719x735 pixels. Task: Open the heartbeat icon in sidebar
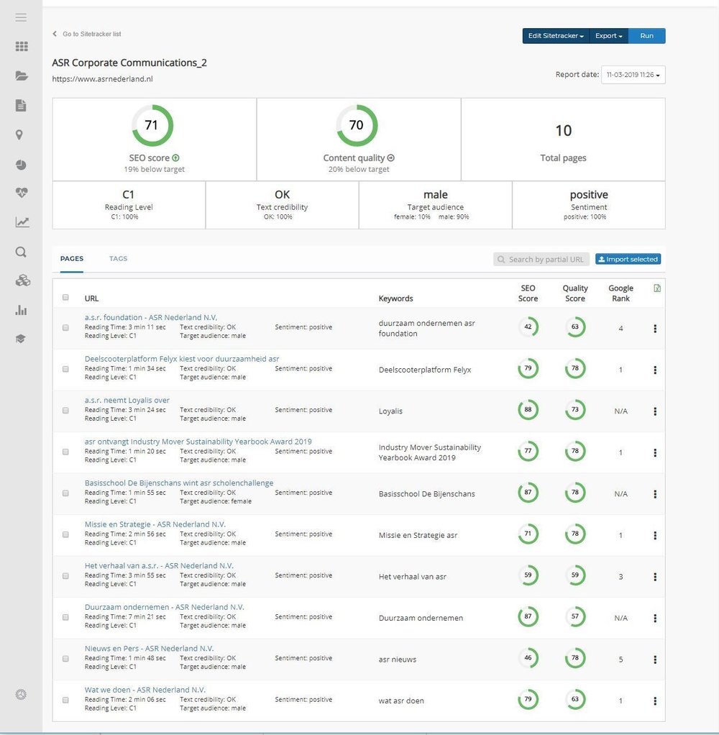point(22,192)
